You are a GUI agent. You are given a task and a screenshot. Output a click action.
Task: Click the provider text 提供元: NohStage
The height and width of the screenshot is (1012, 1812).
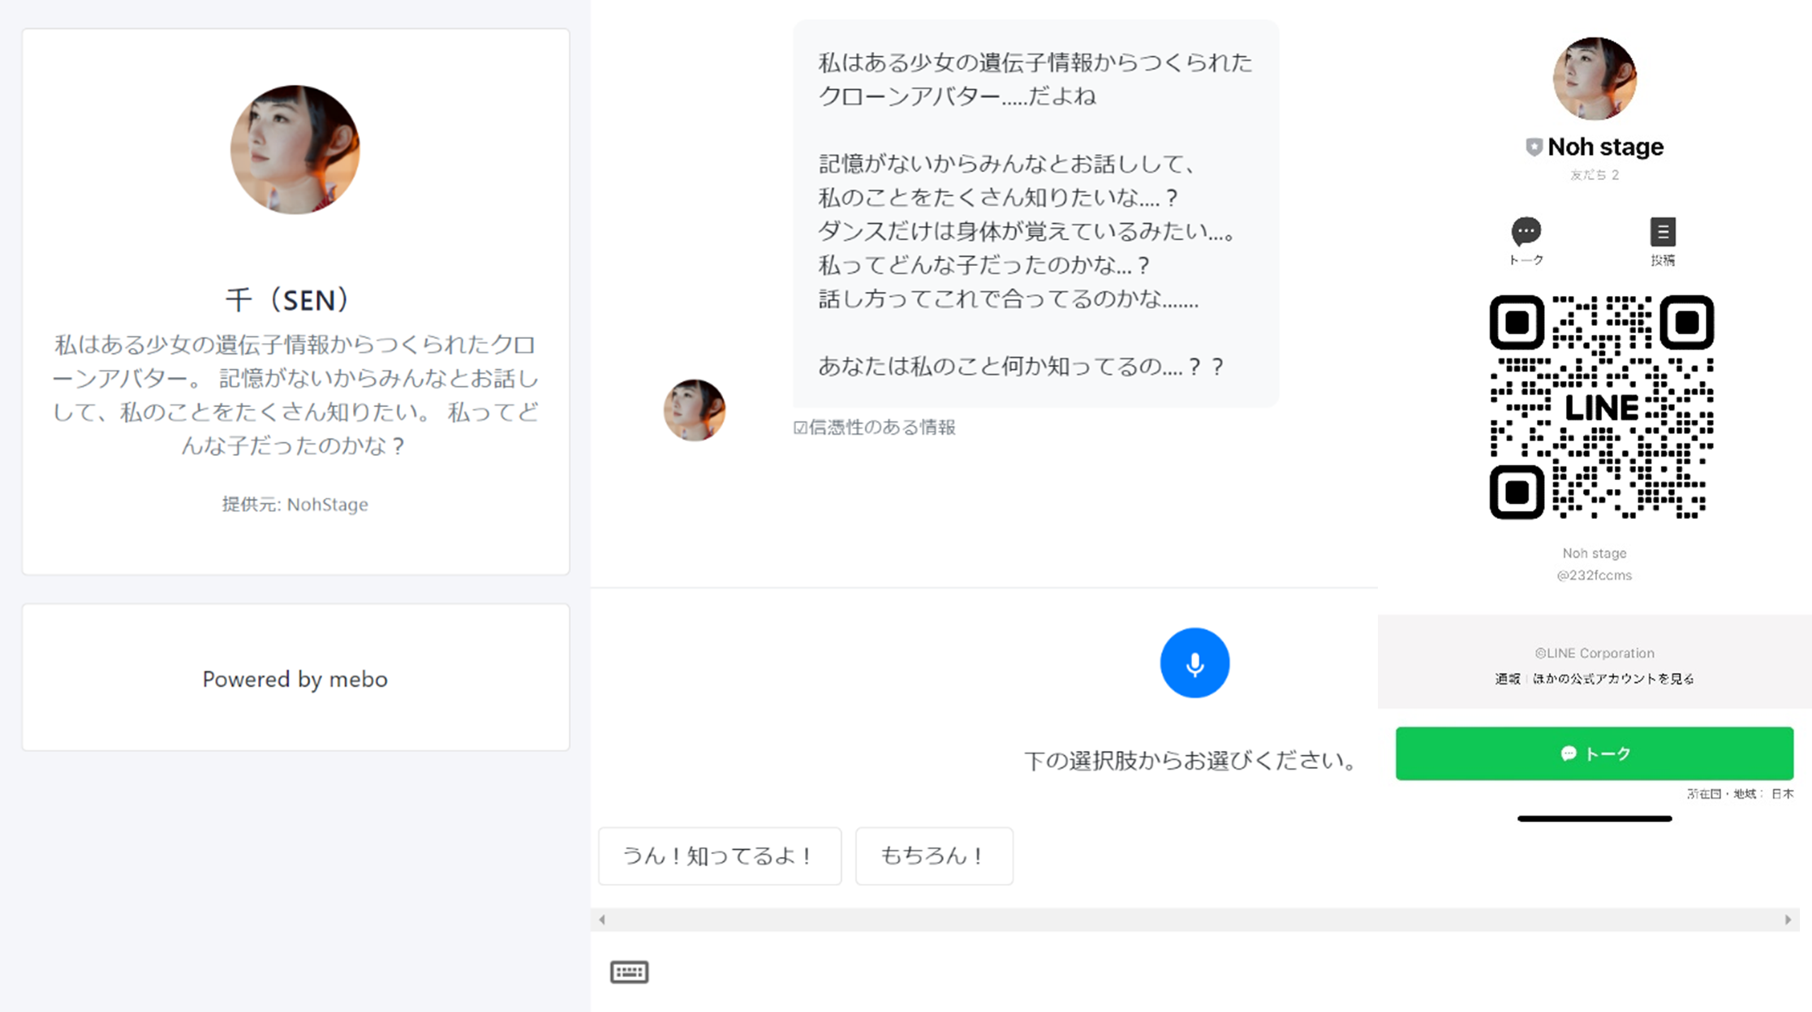(295, 504)
